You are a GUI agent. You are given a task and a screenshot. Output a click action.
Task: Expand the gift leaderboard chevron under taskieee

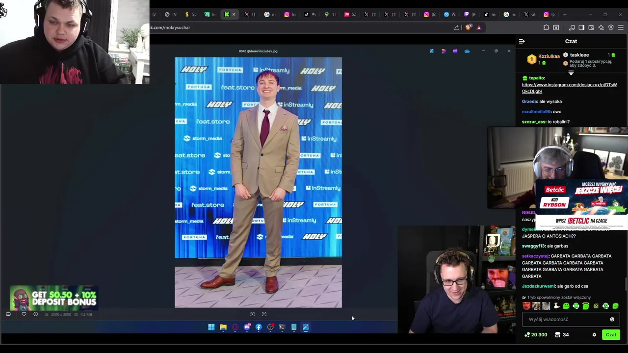click(571, 73)
